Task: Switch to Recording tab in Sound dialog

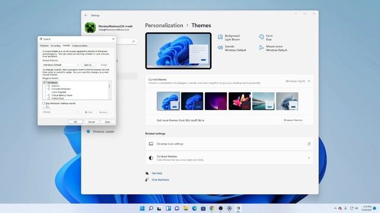Action: tap(55, 46)
